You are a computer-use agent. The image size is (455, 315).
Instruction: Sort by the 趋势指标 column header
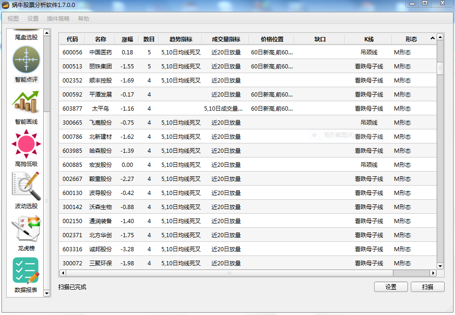click(x=181, y=39)
